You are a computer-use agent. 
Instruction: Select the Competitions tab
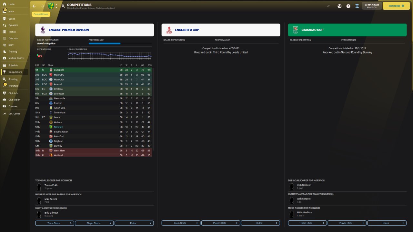click(x=41, y=14)
